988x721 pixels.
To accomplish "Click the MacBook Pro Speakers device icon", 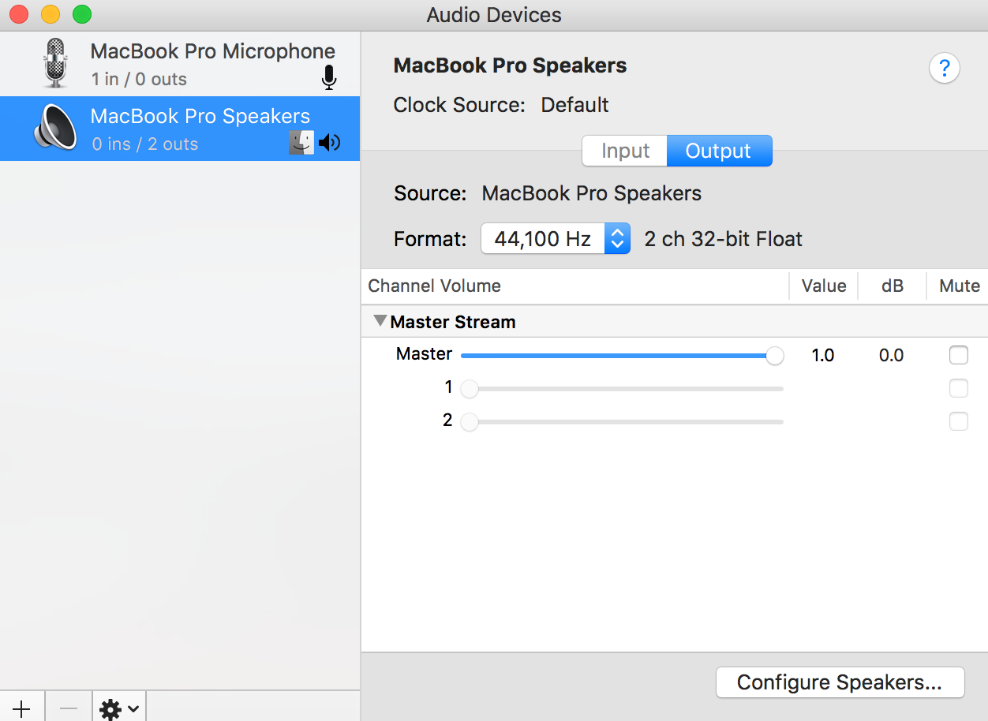I will (x=55, y=129).
